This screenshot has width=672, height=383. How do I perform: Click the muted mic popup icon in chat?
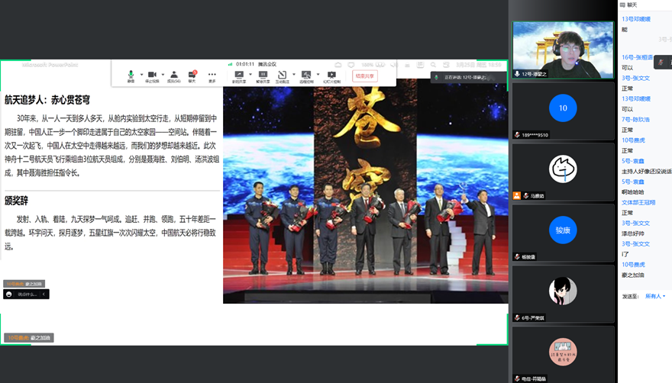pyautogui.click(x=661, y=63)
